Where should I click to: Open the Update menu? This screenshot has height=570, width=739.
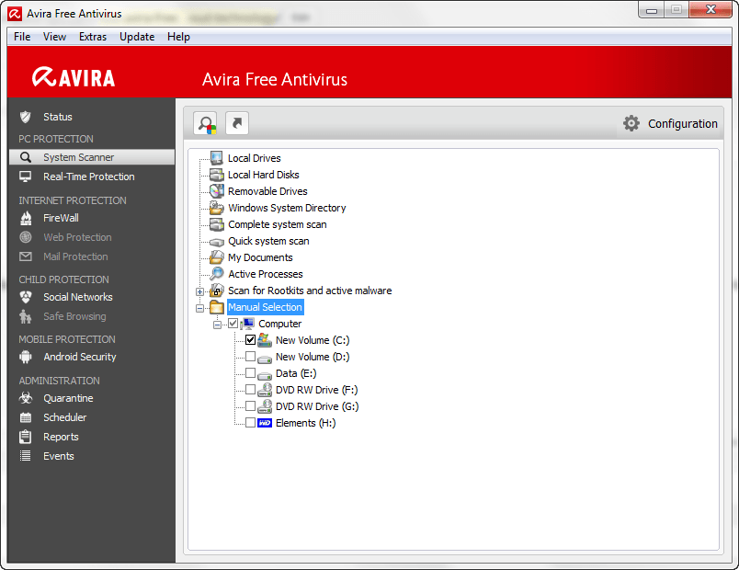(x=137, y=37)
